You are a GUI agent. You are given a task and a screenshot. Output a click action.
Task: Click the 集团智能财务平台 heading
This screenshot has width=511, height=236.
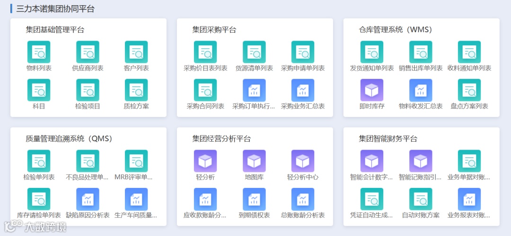[x=388, y=139]
